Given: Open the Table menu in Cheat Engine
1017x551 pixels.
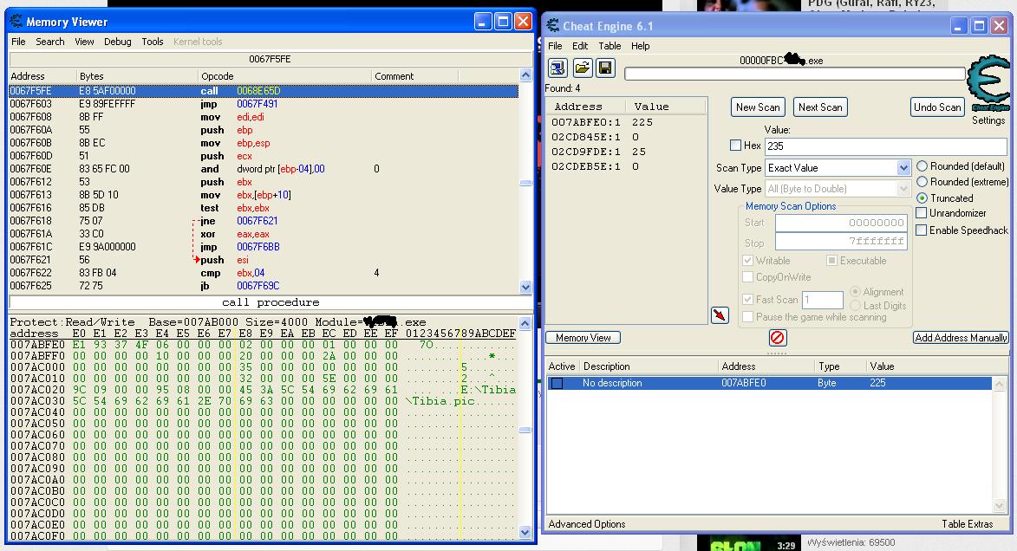Looking at the screenshot, I should [610, 46].
